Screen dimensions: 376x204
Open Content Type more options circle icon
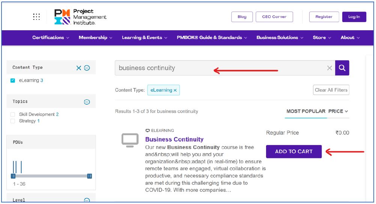tap(87, 68)
